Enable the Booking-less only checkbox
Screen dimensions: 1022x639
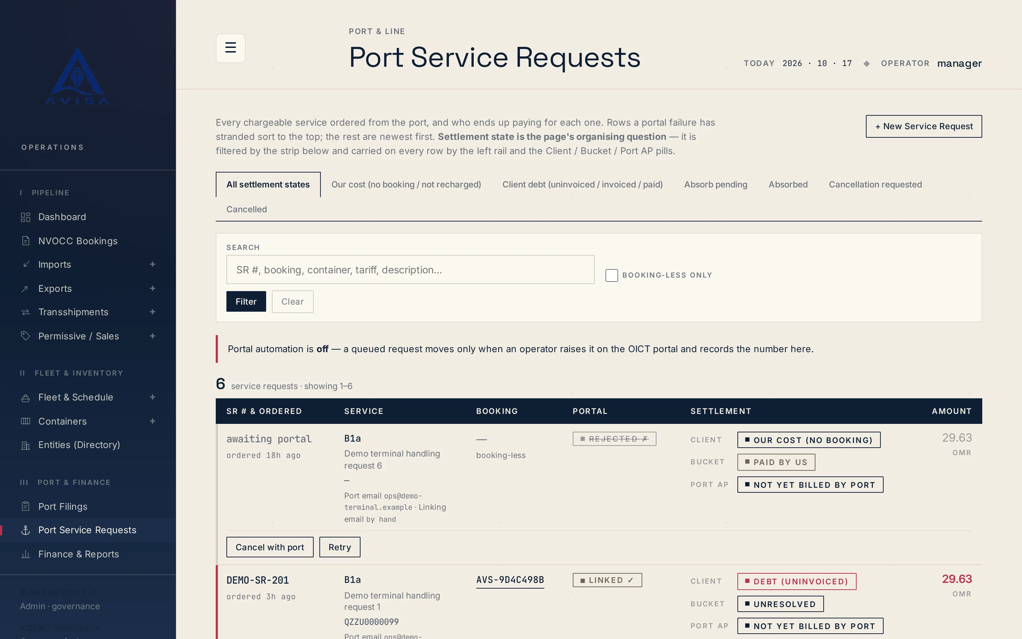pos(611,275)
